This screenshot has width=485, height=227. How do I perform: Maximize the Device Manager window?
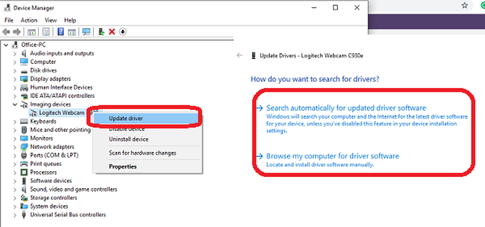[335, 8]
